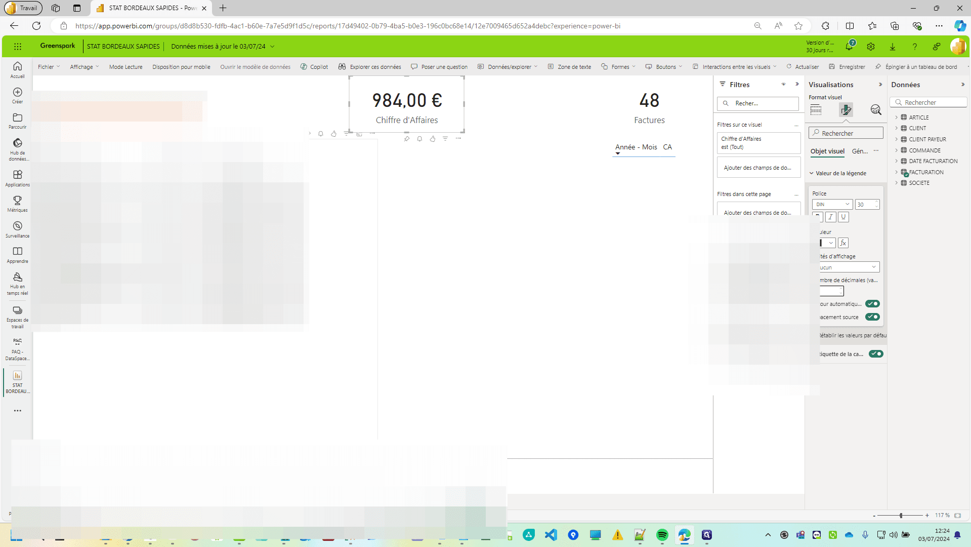Open Spotify from the Windows taskbar
Viewport: 971px width, 547px height.
662,535
